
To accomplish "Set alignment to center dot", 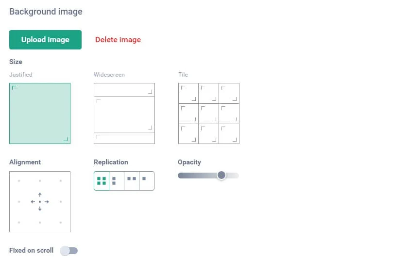I will click(40, 202).
